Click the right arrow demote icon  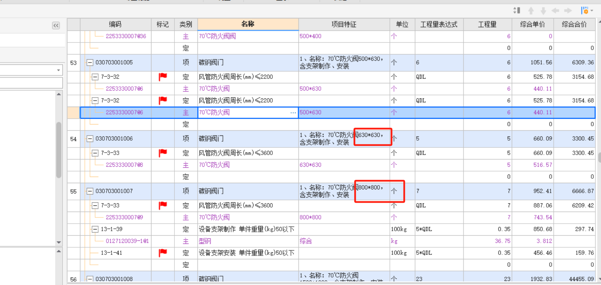coord(568,11)
